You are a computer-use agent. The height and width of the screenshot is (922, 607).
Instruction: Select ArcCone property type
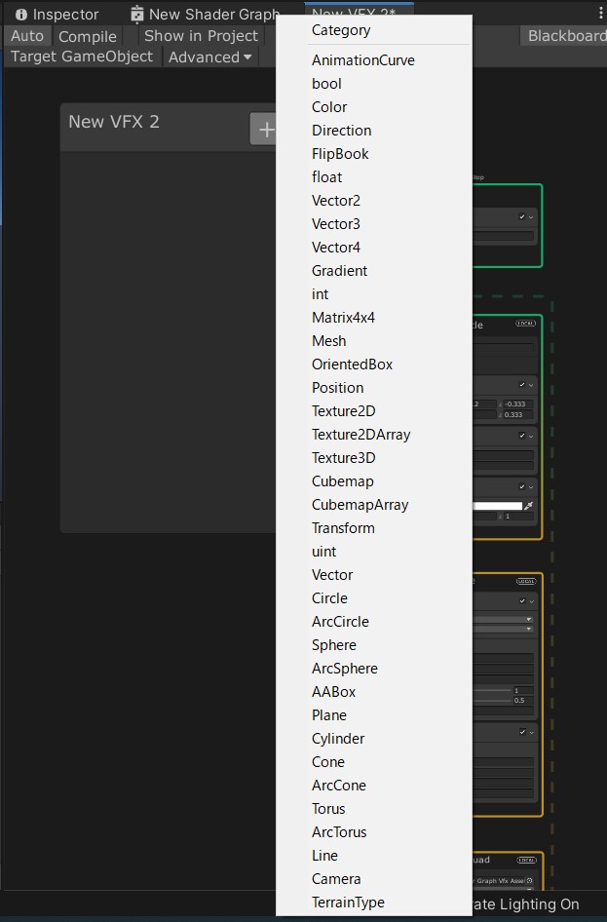tap(374, 786)
